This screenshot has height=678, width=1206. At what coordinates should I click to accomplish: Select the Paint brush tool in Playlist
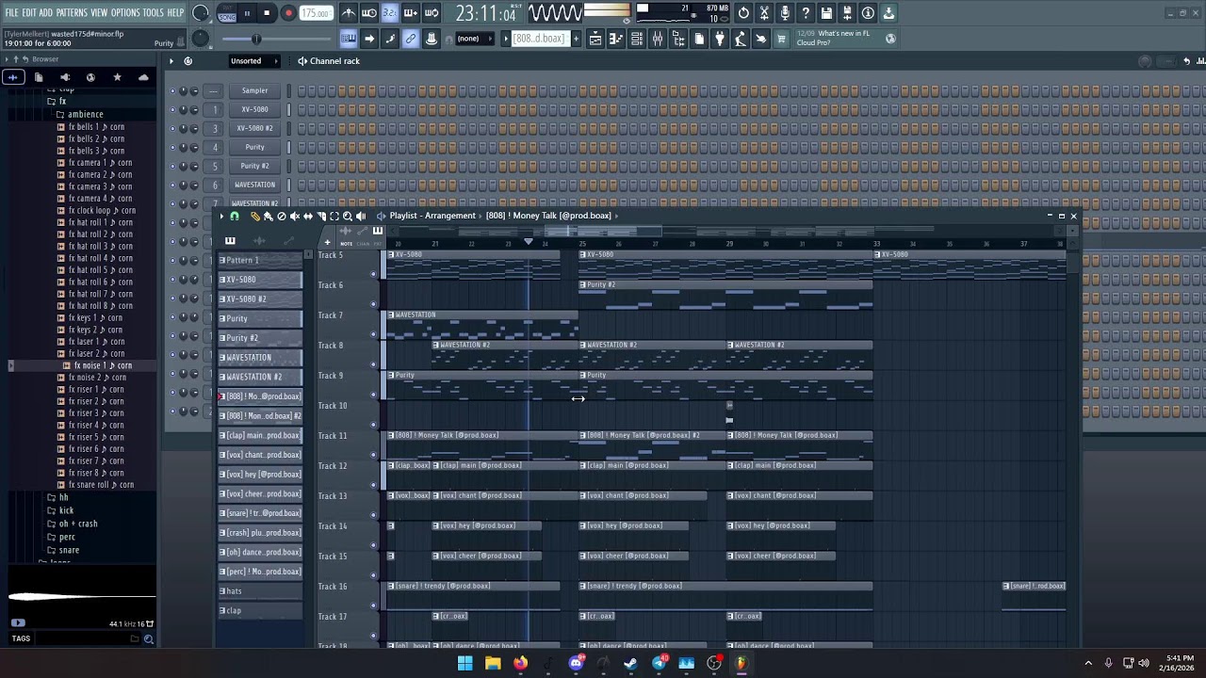(268, 217)
